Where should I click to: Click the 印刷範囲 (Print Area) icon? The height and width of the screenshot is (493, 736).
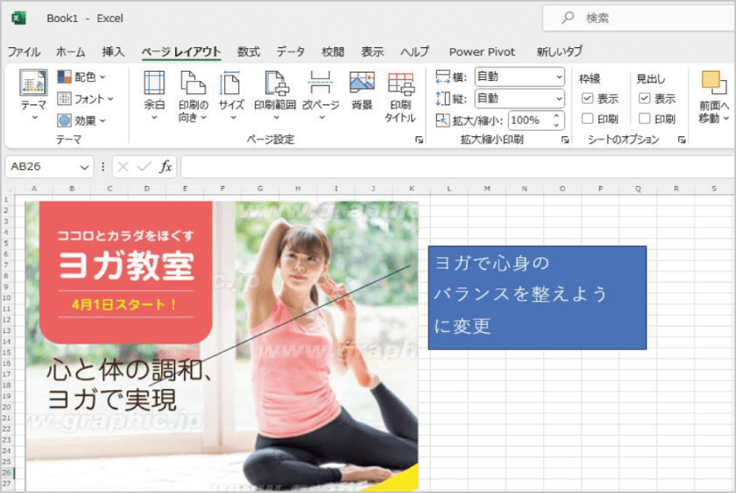(276, 84)
